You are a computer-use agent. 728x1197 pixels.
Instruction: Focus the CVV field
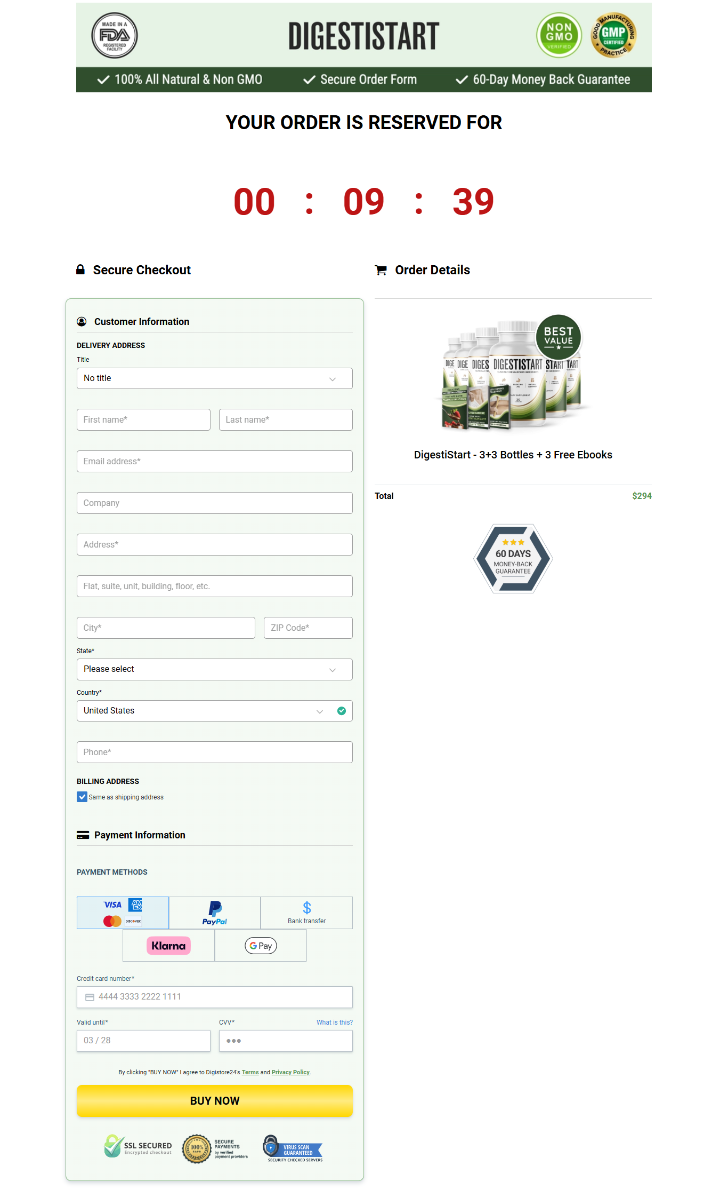tap(286, 1041)
